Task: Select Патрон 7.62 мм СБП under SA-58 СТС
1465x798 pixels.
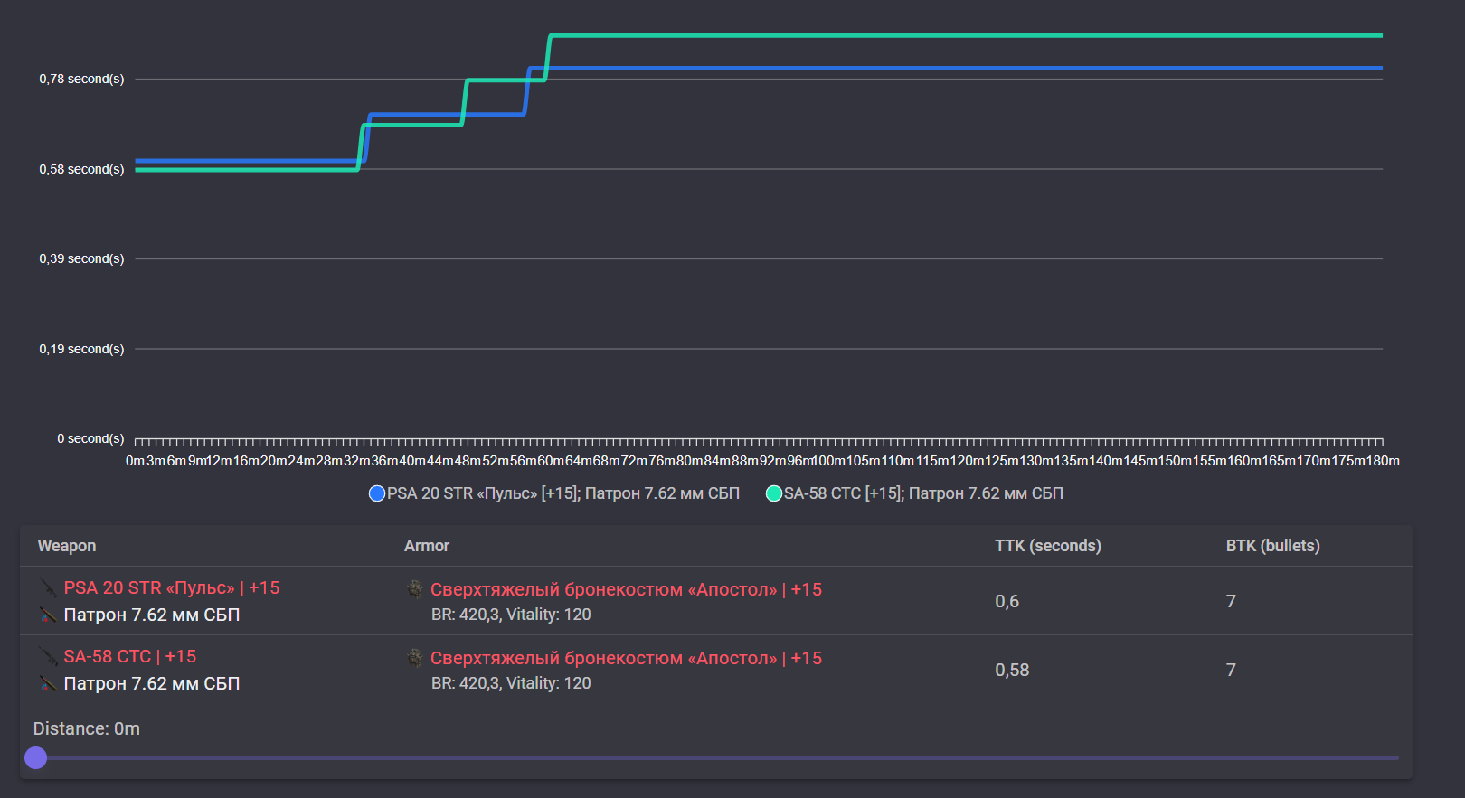Action: point(152,684)
